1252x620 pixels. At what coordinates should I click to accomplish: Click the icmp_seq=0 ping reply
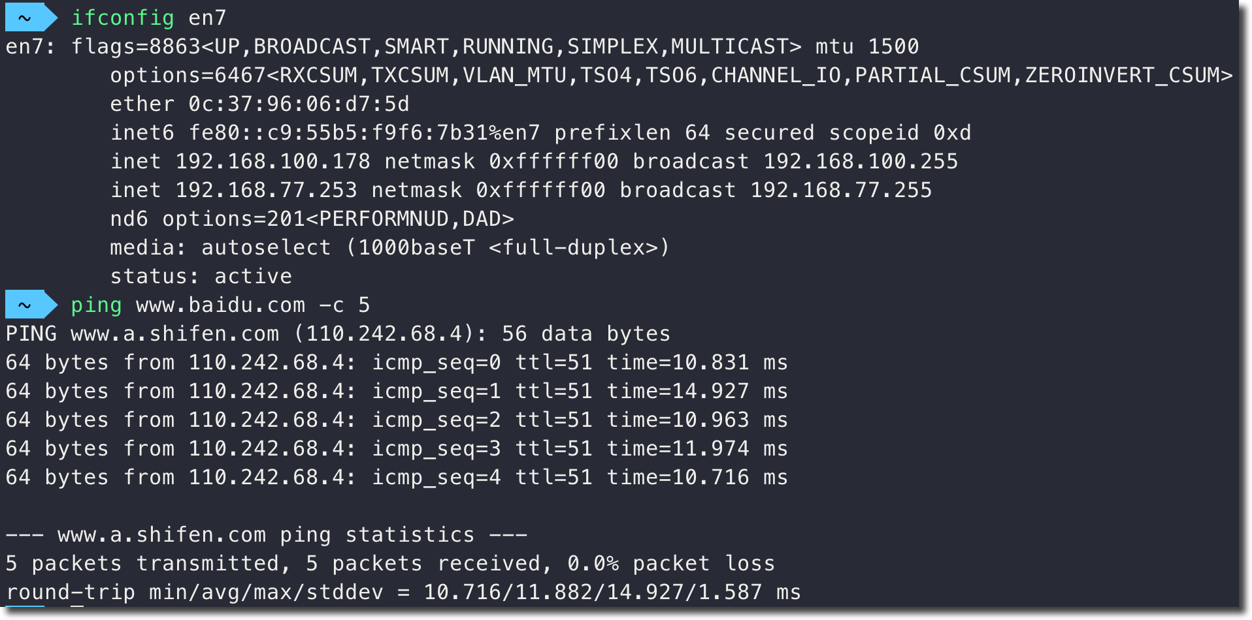click(436, 362)
